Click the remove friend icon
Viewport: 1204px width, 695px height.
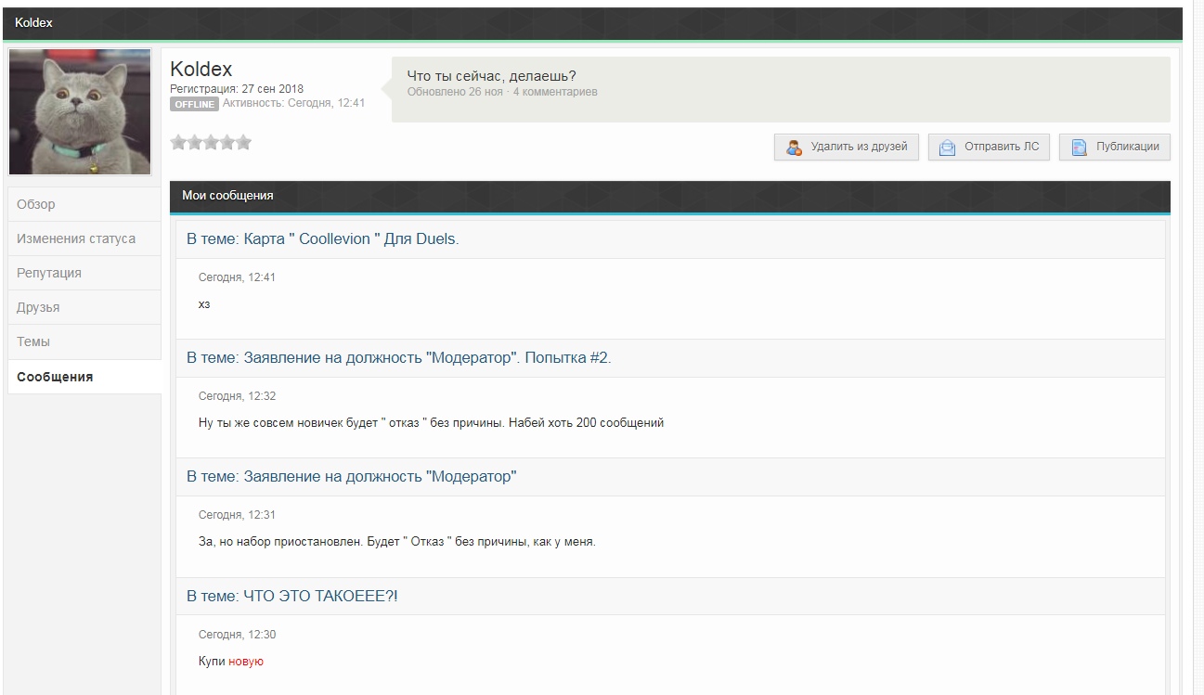tap(794, 148)
